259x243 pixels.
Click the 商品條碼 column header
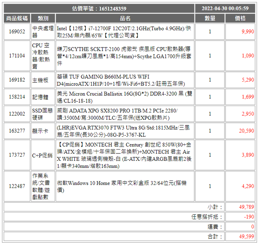click(x=17, y=18)
